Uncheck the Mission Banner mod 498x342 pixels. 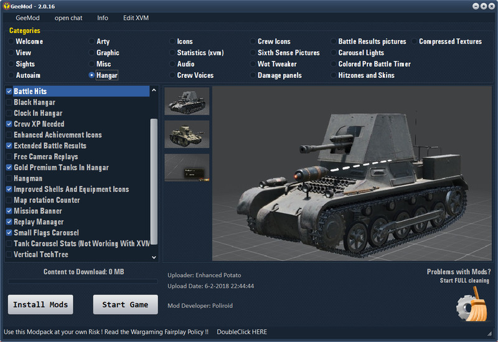point(9,211)
